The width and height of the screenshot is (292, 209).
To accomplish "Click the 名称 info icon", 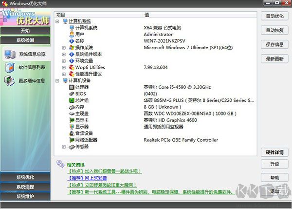I will click(72, 41).
